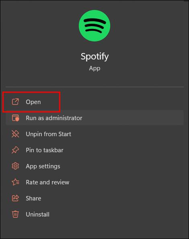Screen dimensions: 189x239
Task: Click the pushpin icon for Pin to taskbar
Action: (15, 150)
